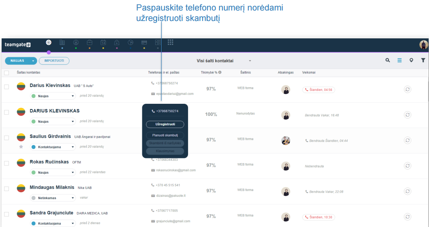The width and height of the screenshot is (429, 227).
Task: Open the dashboard tiles icon in navigation
Action: tap(158, 42)
